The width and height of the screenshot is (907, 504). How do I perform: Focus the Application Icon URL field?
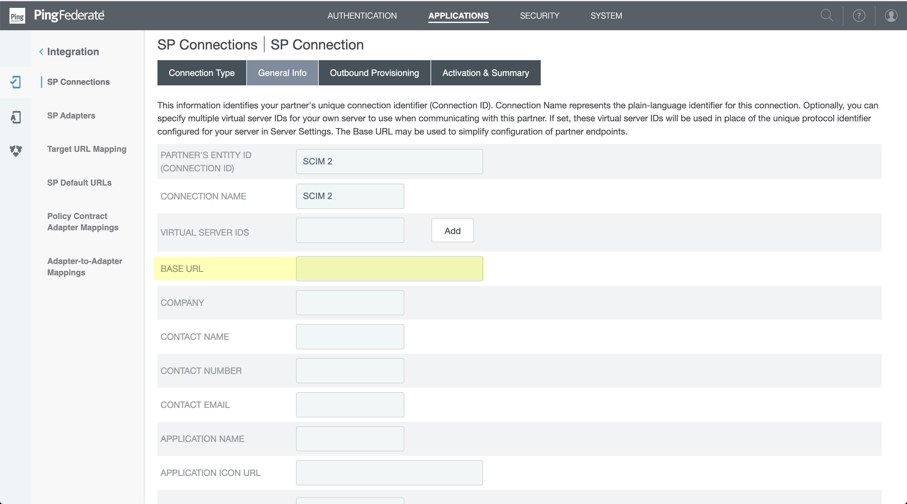pos(389,472)
